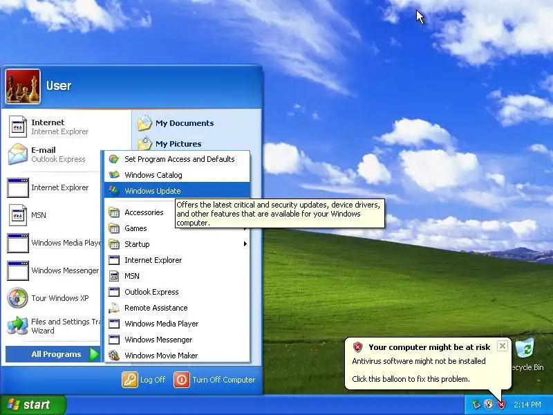
Task: Click the Tour Windows XP icon
Action: (x=18, y=298)
